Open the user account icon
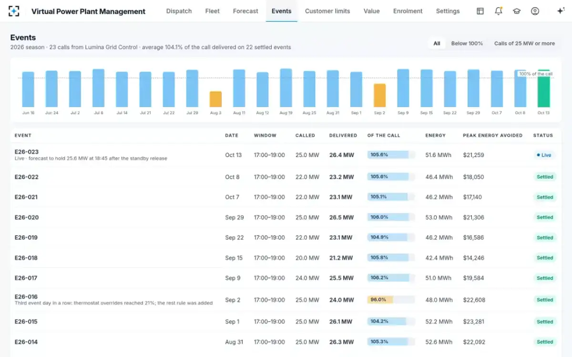 click(535, 11)
